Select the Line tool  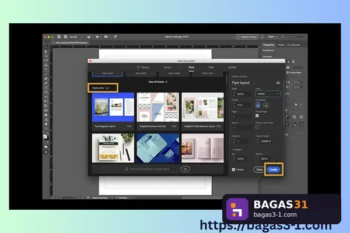coord(46,74)
